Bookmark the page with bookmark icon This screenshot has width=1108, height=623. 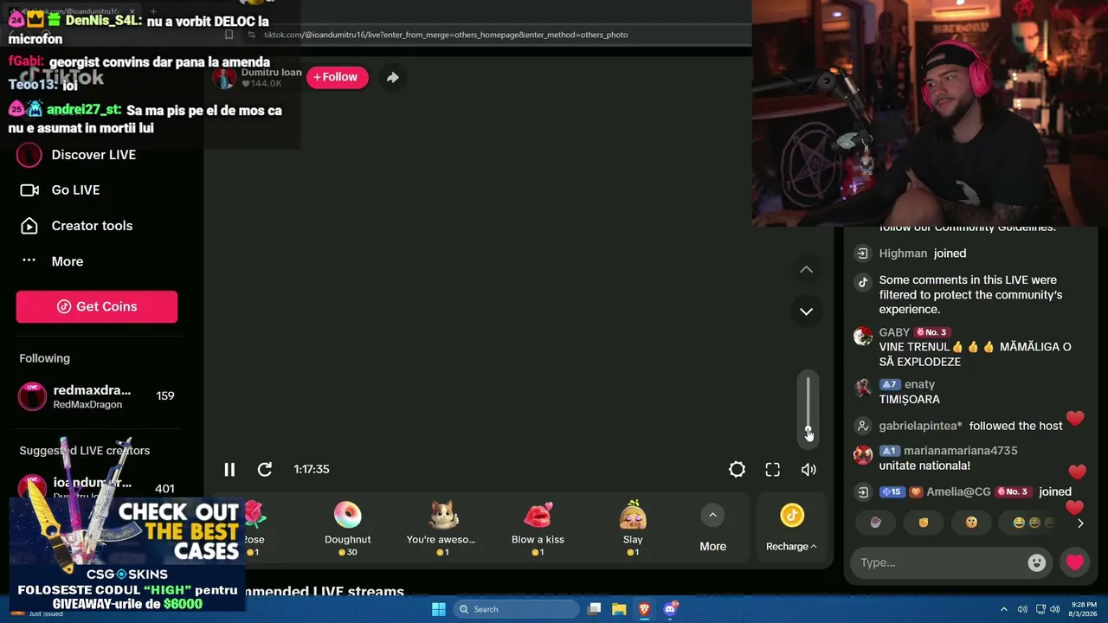[x=229, y=35]
